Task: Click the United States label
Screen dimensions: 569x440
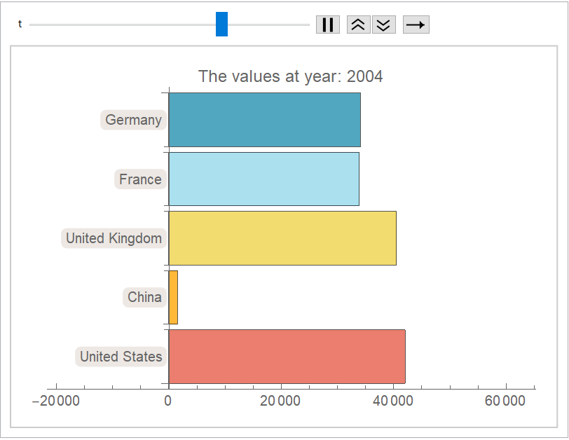Action: 121,357
